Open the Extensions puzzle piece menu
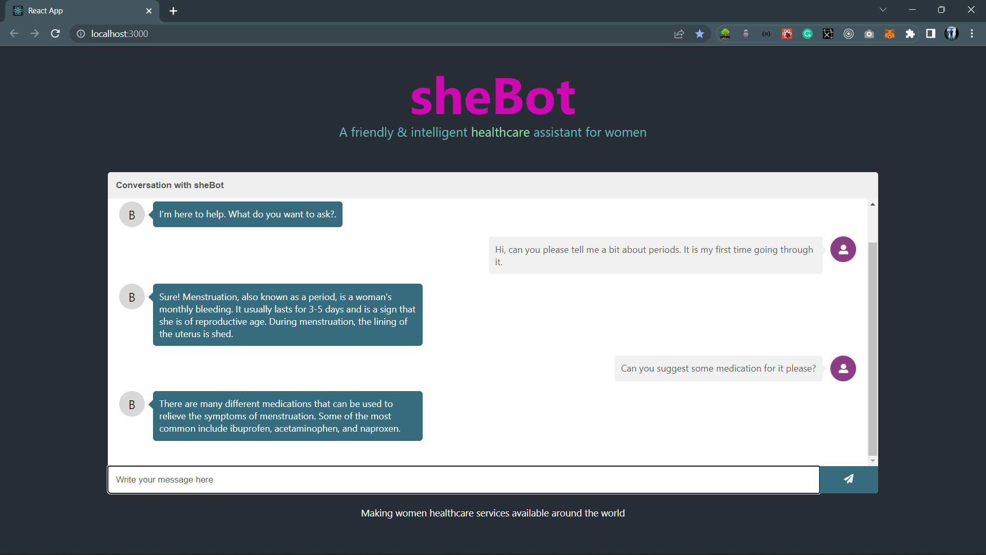Image resolution: width=986 pixels, height=555 pixels. (910, 34)
